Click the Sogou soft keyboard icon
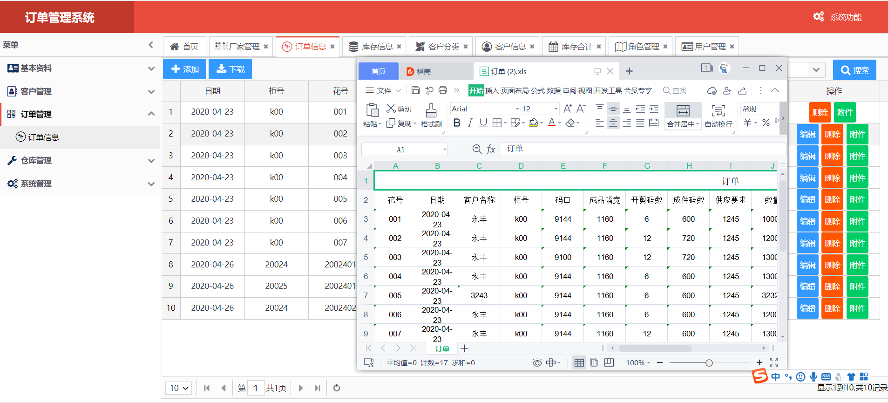 click(x=826, y=376)
